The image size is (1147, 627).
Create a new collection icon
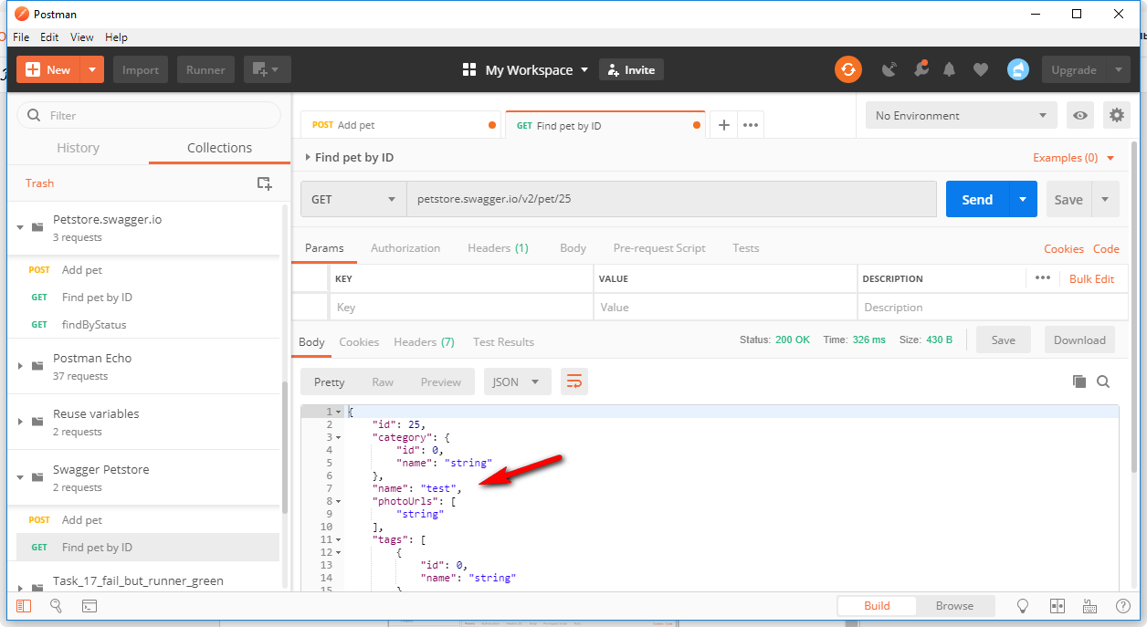coord(264,183)
